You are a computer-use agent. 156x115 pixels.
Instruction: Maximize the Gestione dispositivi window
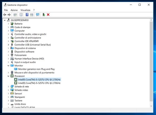coord(140,5)
